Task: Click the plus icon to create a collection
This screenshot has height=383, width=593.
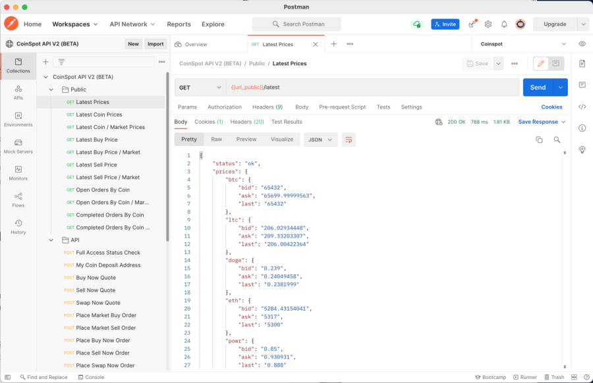Action: point(45,62)
